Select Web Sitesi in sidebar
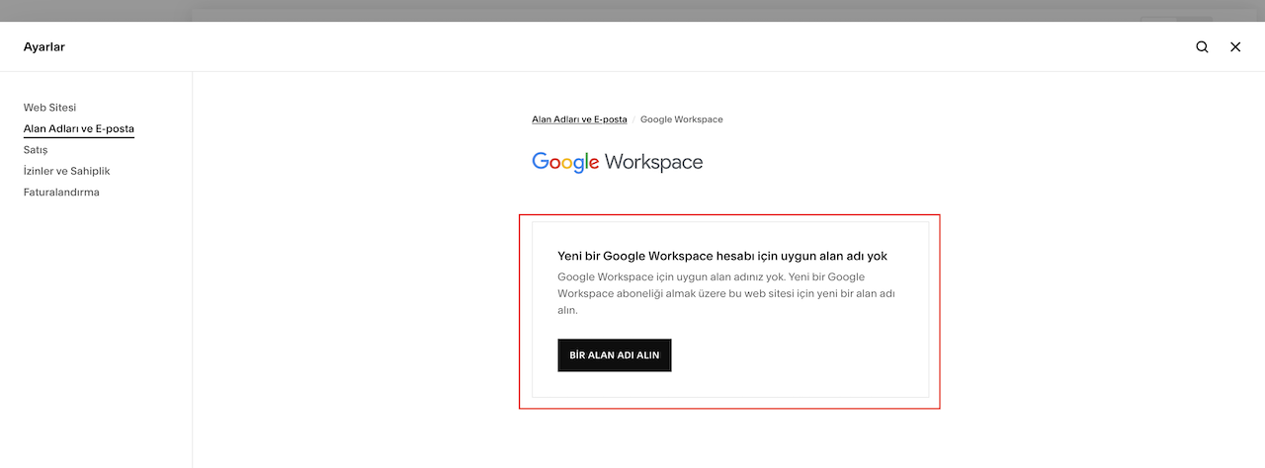This screenshot has height=468, width=1265. (49, 108)
